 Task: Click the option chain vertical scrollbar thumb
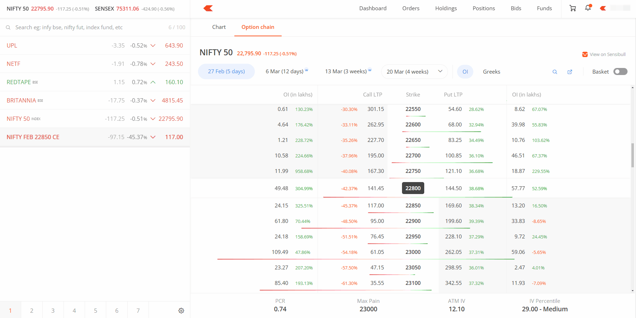[632, 155]
